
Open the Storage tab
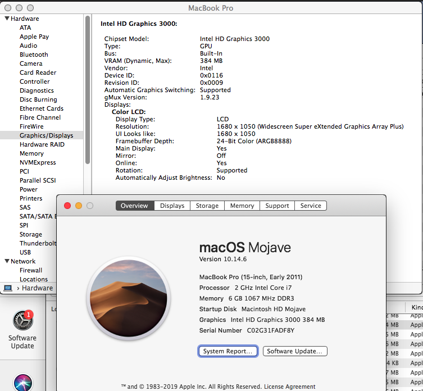[207, 206]
